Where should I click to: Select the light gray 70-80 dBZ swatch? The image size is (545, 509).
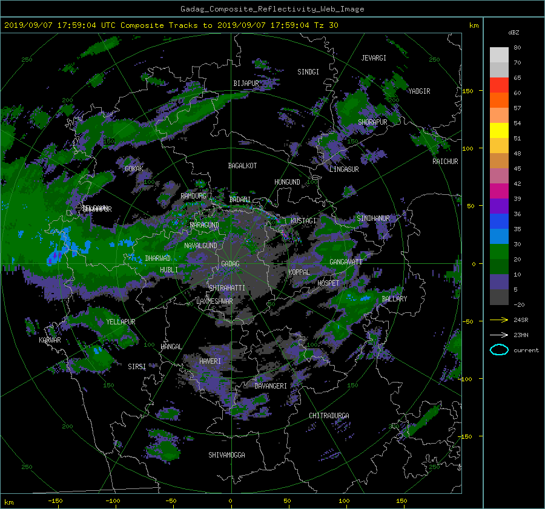pyautogui.click(x=499, y=55)
